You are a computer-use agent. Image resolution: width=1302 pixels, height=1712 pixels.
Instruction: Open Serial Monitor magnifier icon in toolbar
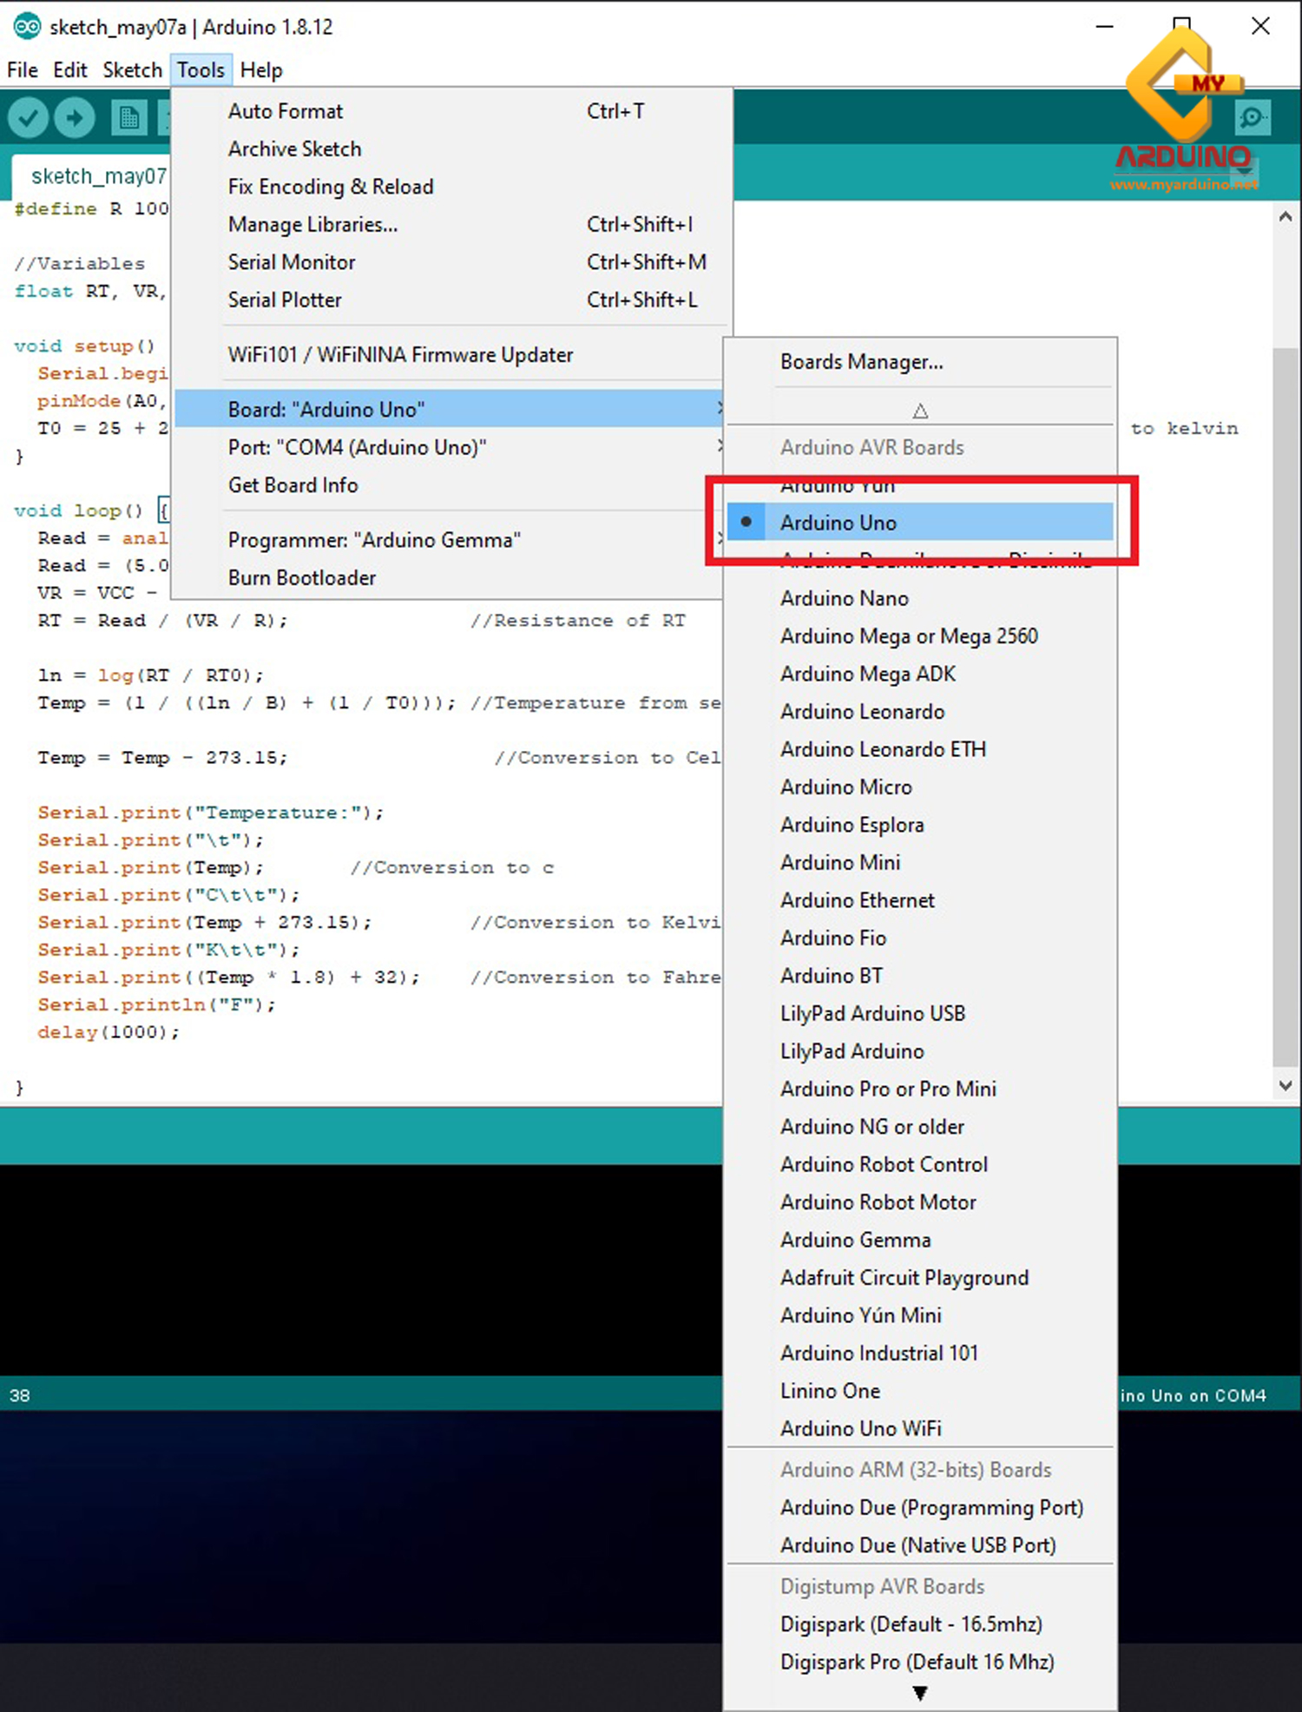click(1252, 117)
